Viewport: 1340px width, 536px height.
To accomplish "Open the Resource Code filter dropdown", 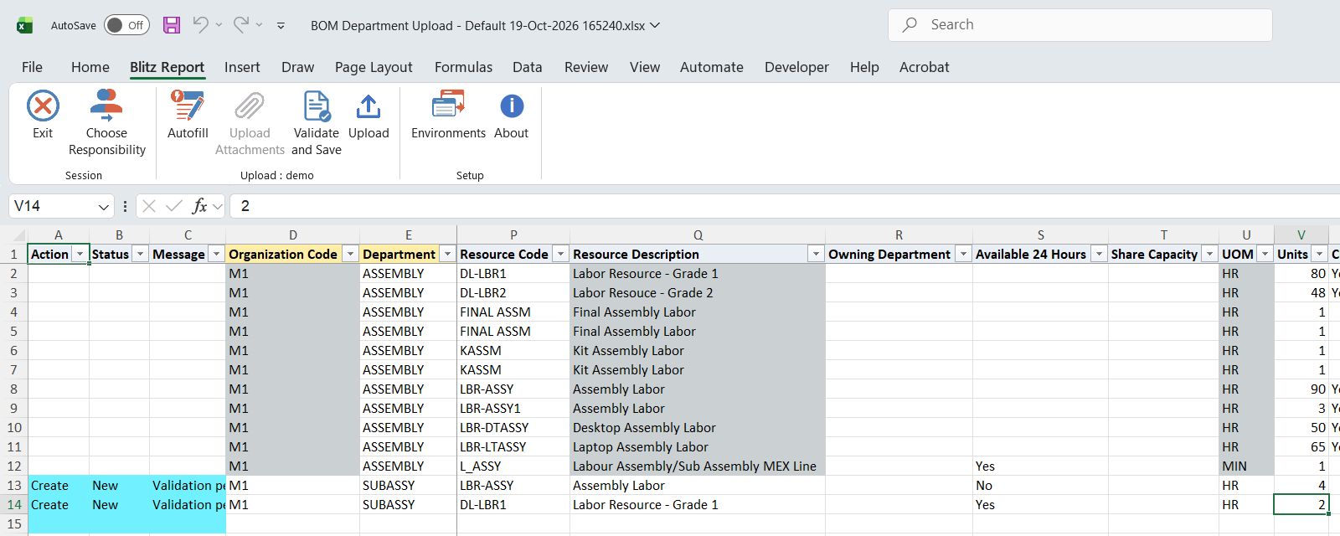I will point(560,254).
